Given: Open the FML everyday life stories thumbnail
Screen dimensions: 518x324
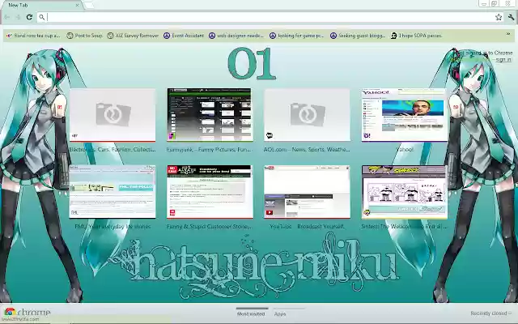Looking at the screenshot, I should [x=113, y=192].
